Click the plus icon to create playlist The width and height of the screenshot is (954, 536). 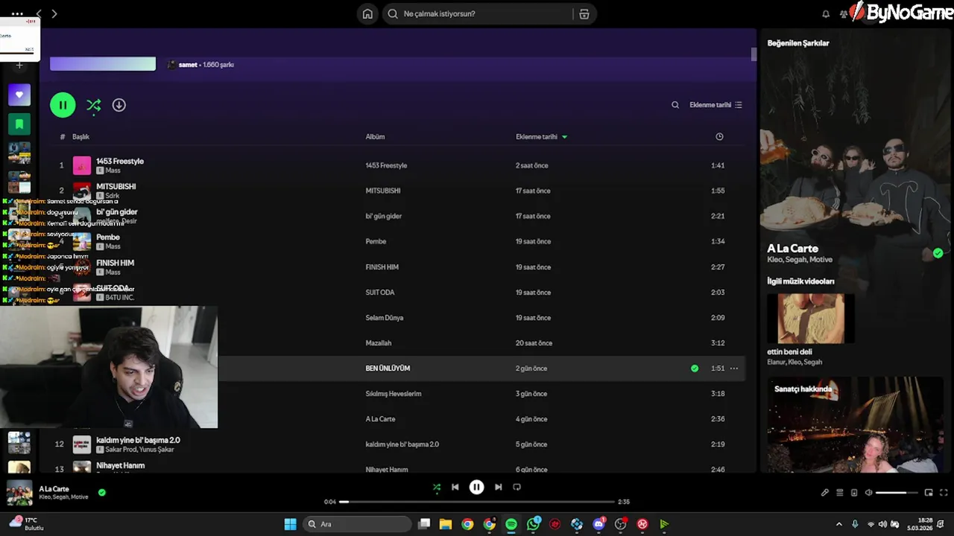(19, 66)
